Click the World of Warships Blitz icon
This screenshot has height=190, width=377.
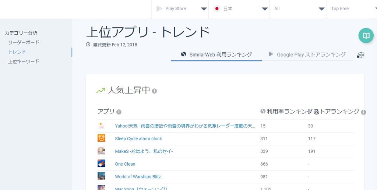[101, 176]
